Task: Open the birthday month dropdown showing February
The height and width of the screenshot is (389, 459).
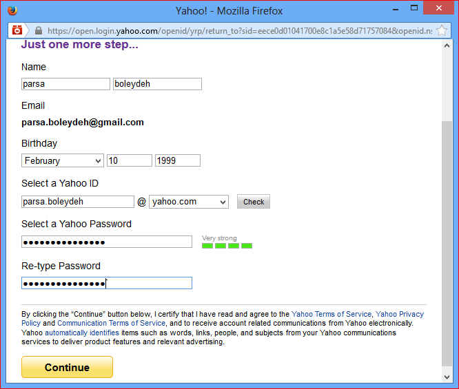Action: pyautogui.click(x=63, y=160)
